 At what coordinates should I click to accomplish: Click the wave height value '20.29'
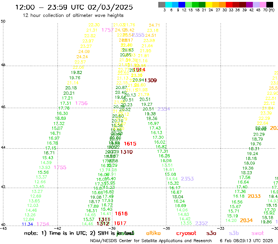(259, 134)
